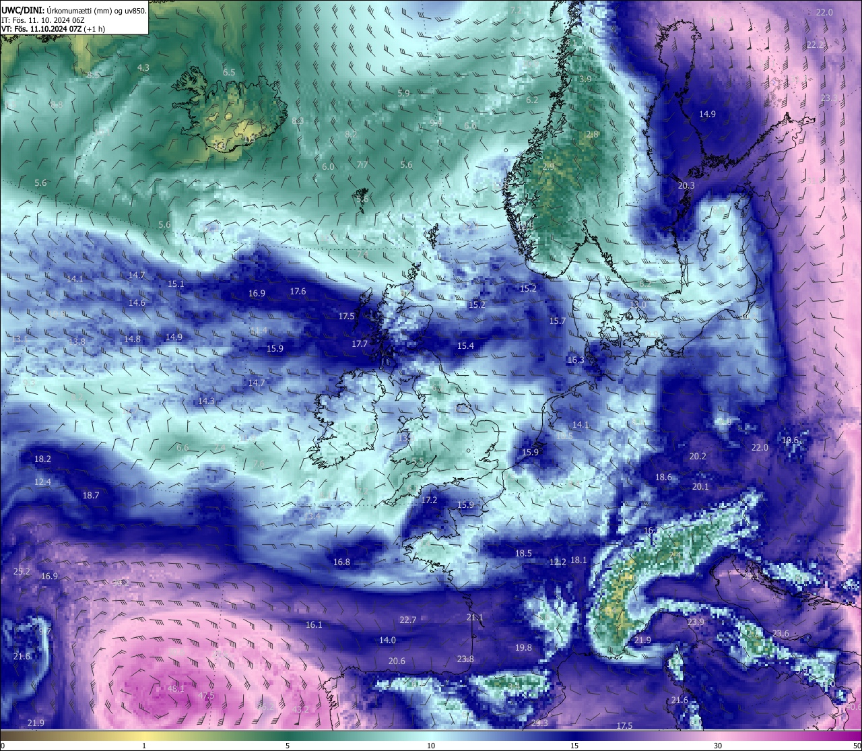Click the map value '22.2'
862x751 pixels.
[816, 44]
